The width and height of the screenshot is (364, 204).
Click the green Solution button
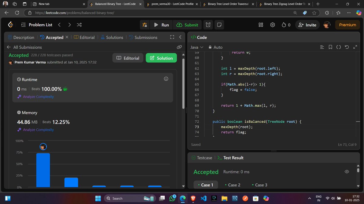(161, 58)
